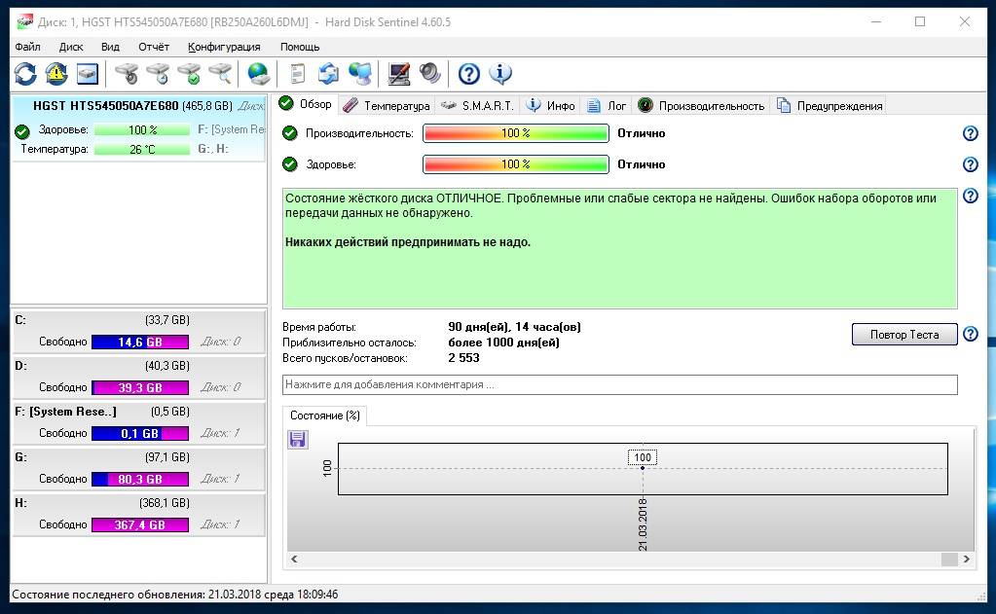Viewport: 996px width, 614px height.
Task: Click the globe with disk toolbar icon
Action: (x=258, y=73)
